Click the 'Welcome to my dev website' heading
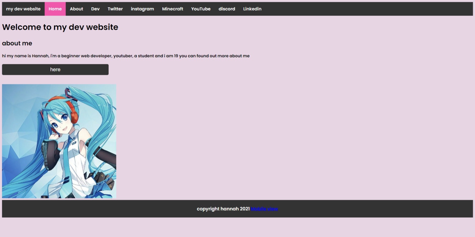475x237 pixels. tap(60, 27)
